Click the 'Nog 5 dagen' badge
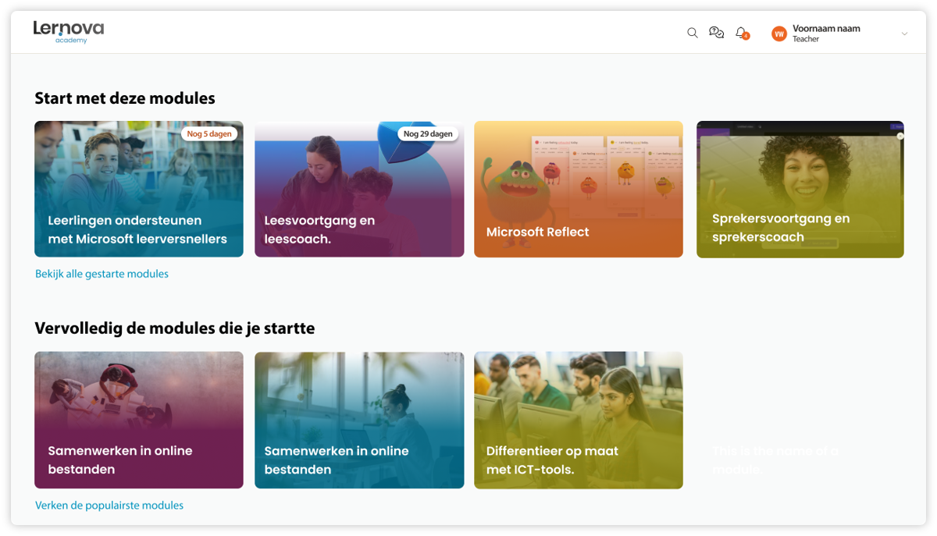 209,133
